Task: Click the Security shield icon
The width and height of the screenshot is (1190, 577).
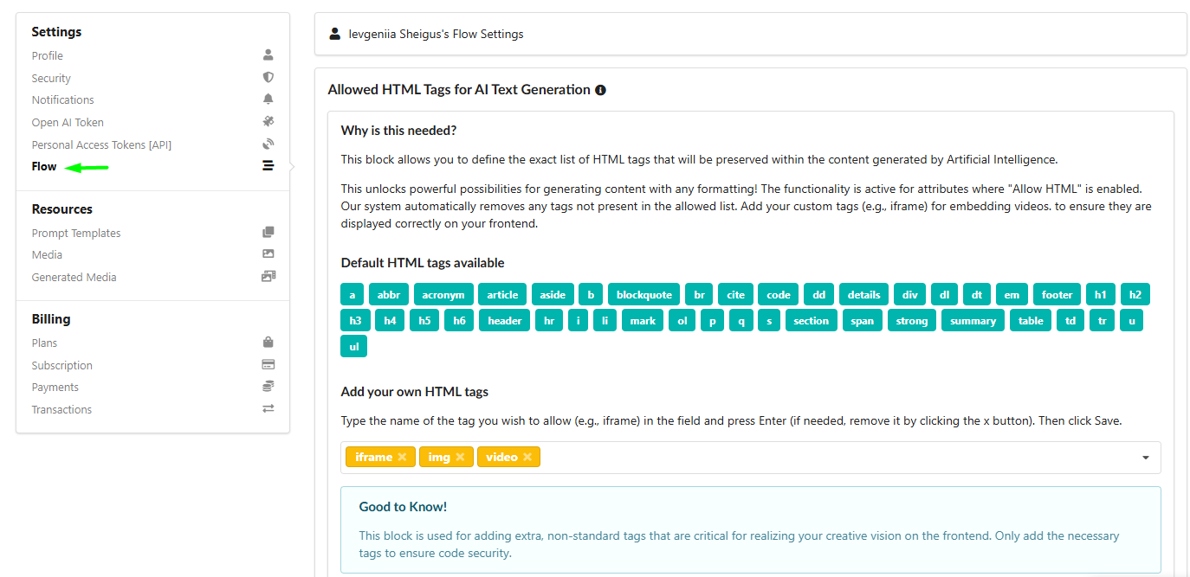Action: coord(268,78)
